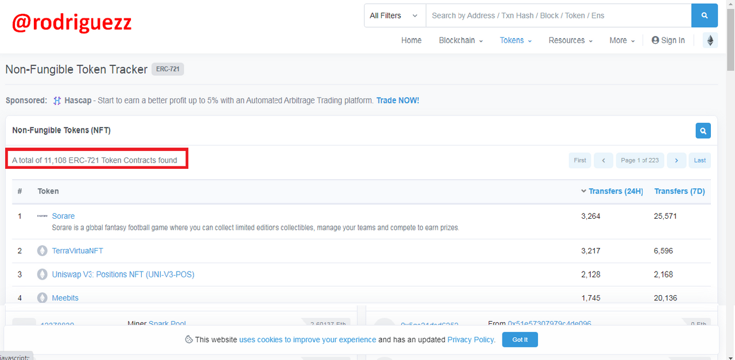Click Uniswap 24H transfers value 2,128
Image resolution: width=735 pixels, height=360 pixels.
click(591, 274)
